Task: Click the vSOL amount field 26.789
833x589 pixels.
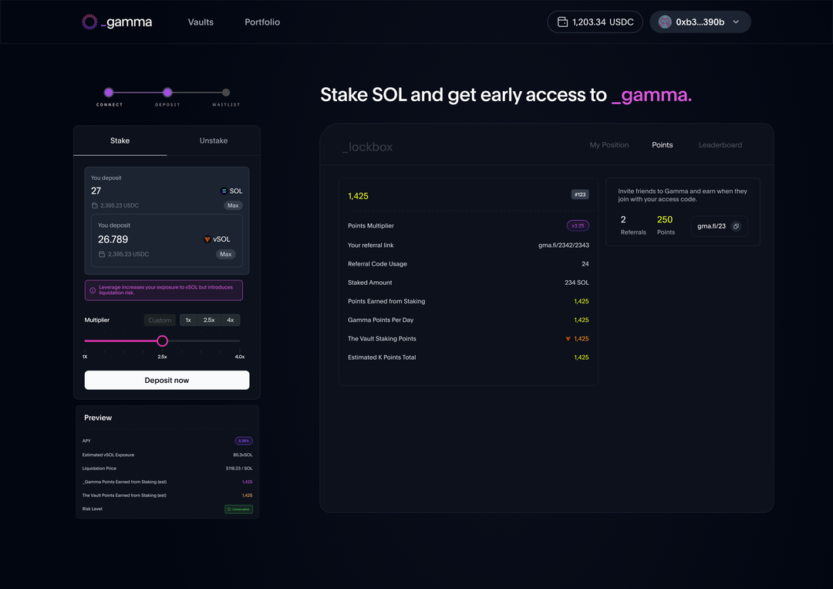Action: point(113,239)
